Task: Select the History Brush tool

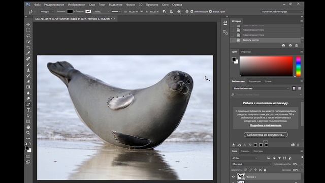Action: tap(28, 76)
